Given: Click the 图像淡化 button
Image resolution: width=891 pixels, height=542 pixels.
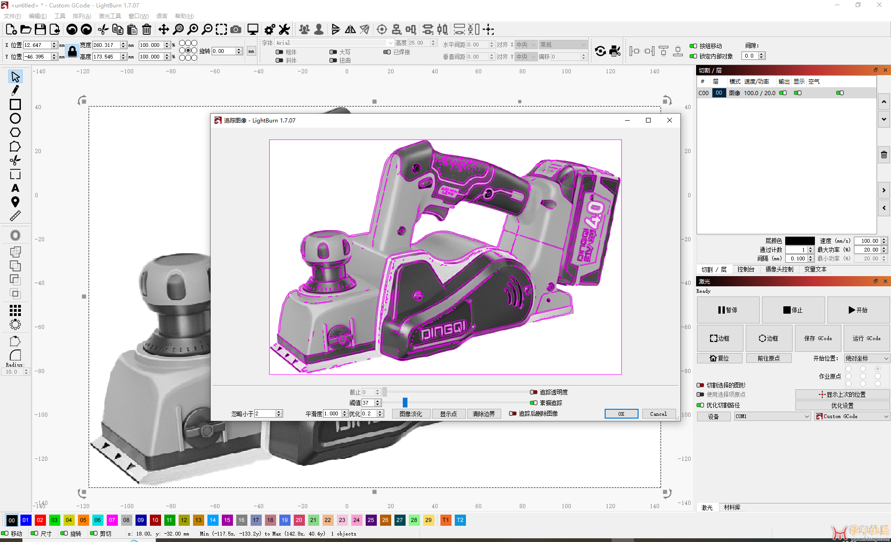Looking at the screenshot, I should (411, 413).
